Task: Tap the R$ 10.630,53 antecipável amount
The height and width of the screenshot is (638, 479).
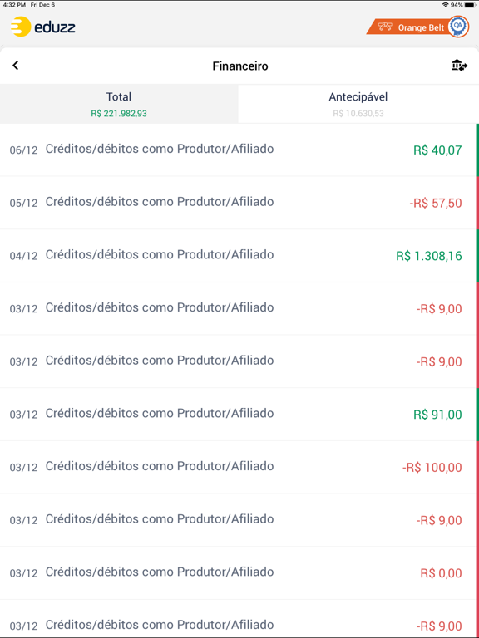Action: click(x=358, y=114)
